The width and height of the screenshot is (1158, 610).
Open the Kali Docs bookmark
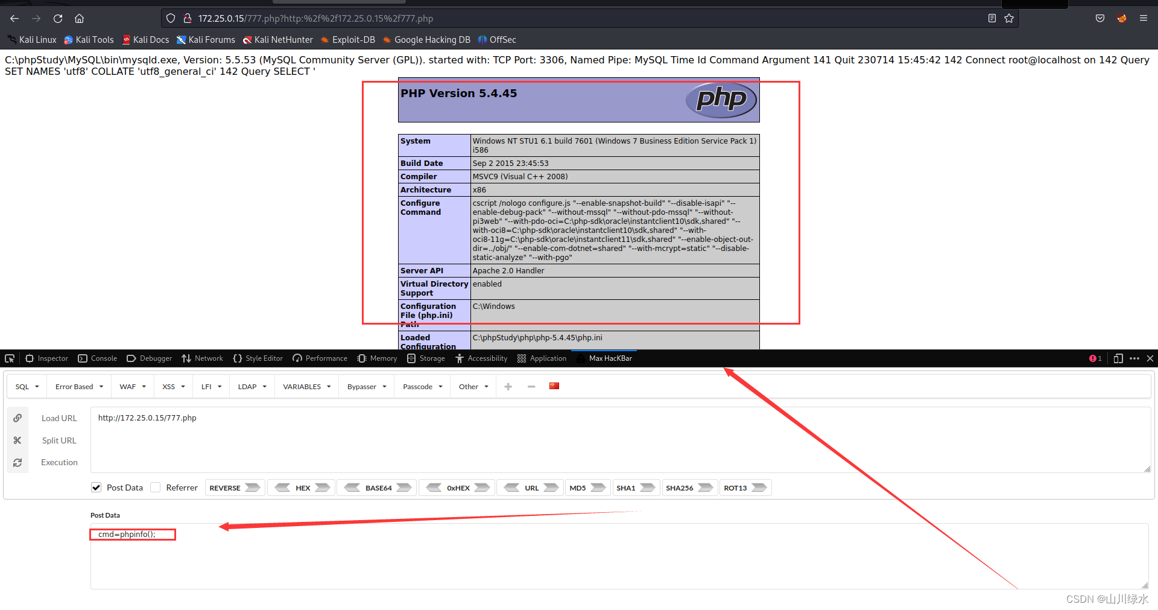[146, 40]
